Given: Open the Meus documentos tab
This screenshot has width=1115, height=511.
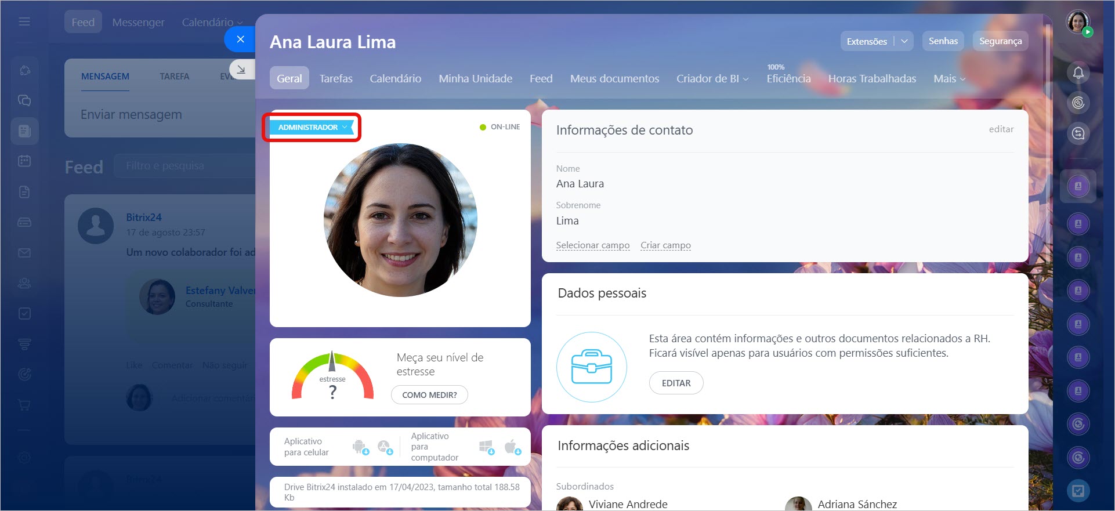Looking at the screenshot, I should (x=614, y=78).
